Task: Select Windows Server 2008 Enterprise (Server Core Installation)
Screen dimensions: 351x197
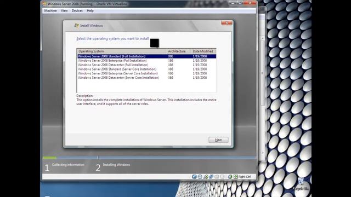Action: [146, 73]
